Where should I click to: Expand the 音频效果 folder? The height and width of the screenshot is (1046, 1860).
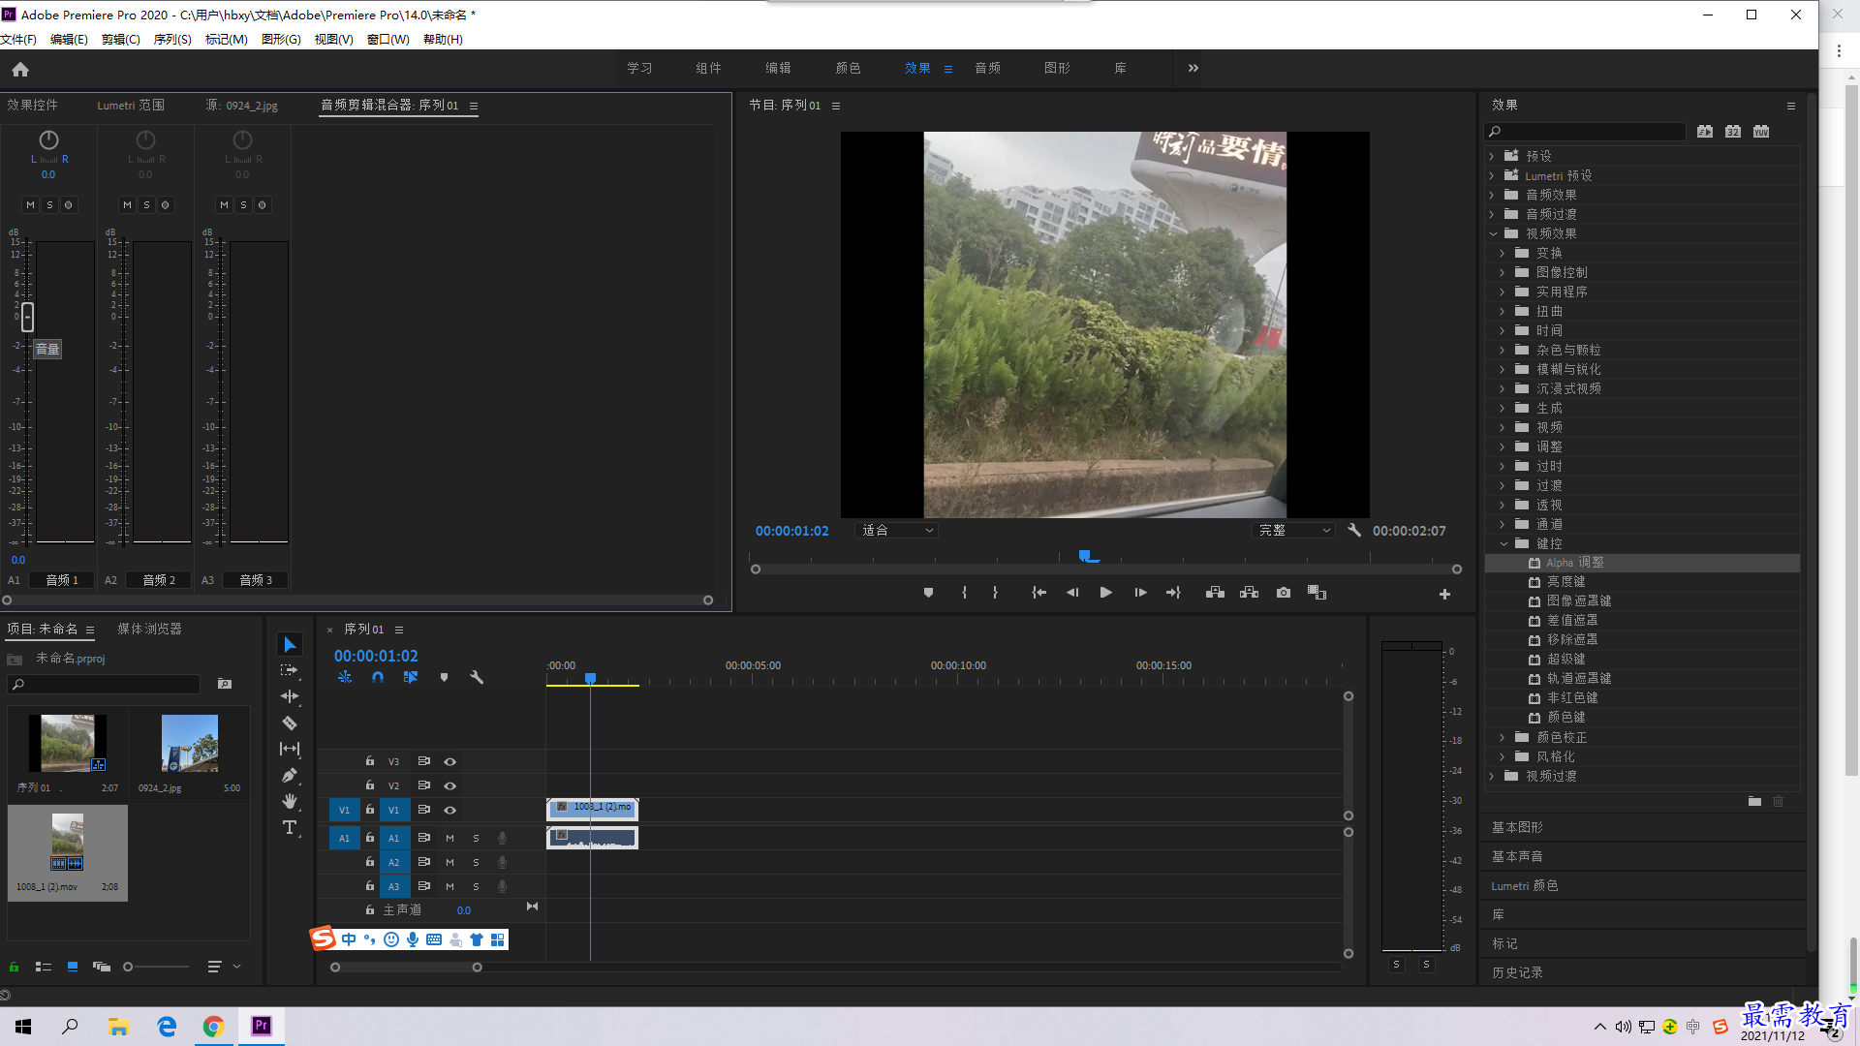tap(1492, 195)
